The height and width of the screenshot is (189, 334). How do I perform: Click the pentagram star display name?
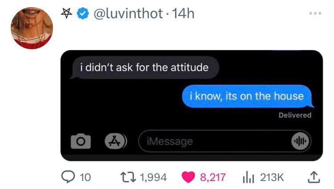66,13
